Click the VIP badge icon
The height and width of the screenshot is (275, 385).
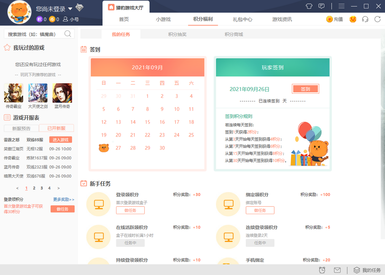pyautogui.click(x=353, y=19)
